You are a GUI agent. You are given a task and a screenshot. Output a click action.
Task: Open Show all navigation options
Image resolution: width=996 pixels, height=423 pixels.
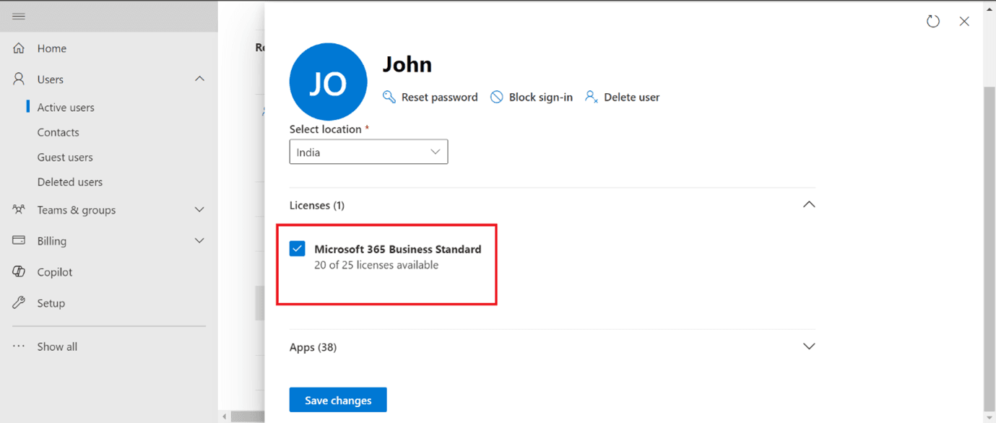56,346
